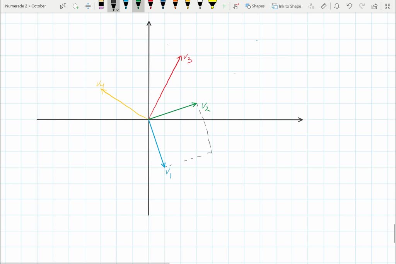Toggle the ruler tool
The image size is (396, 264).
323,6
